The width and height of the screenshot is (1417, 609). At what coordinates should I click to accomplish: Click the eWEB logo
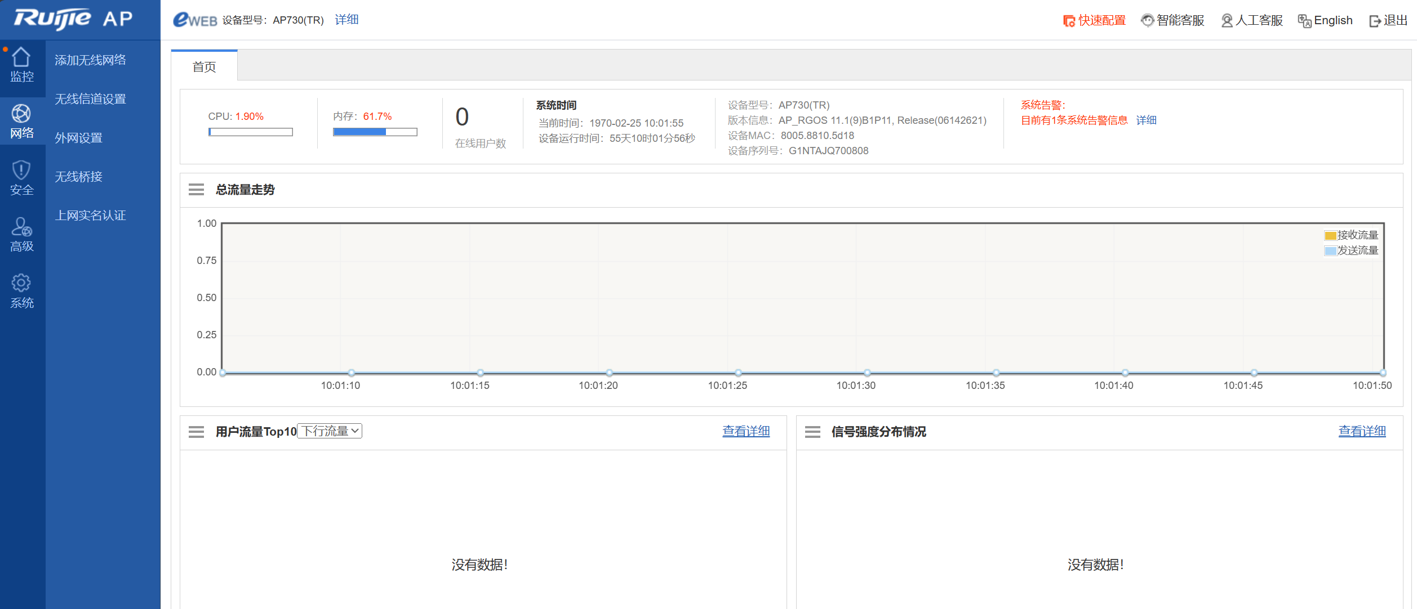(x=195, y=20)
